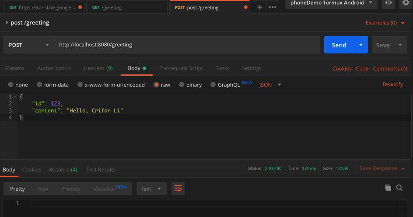Select the GraphQL body type
The height and width of the screenshot is (217, 413).
tap(225, 84)
